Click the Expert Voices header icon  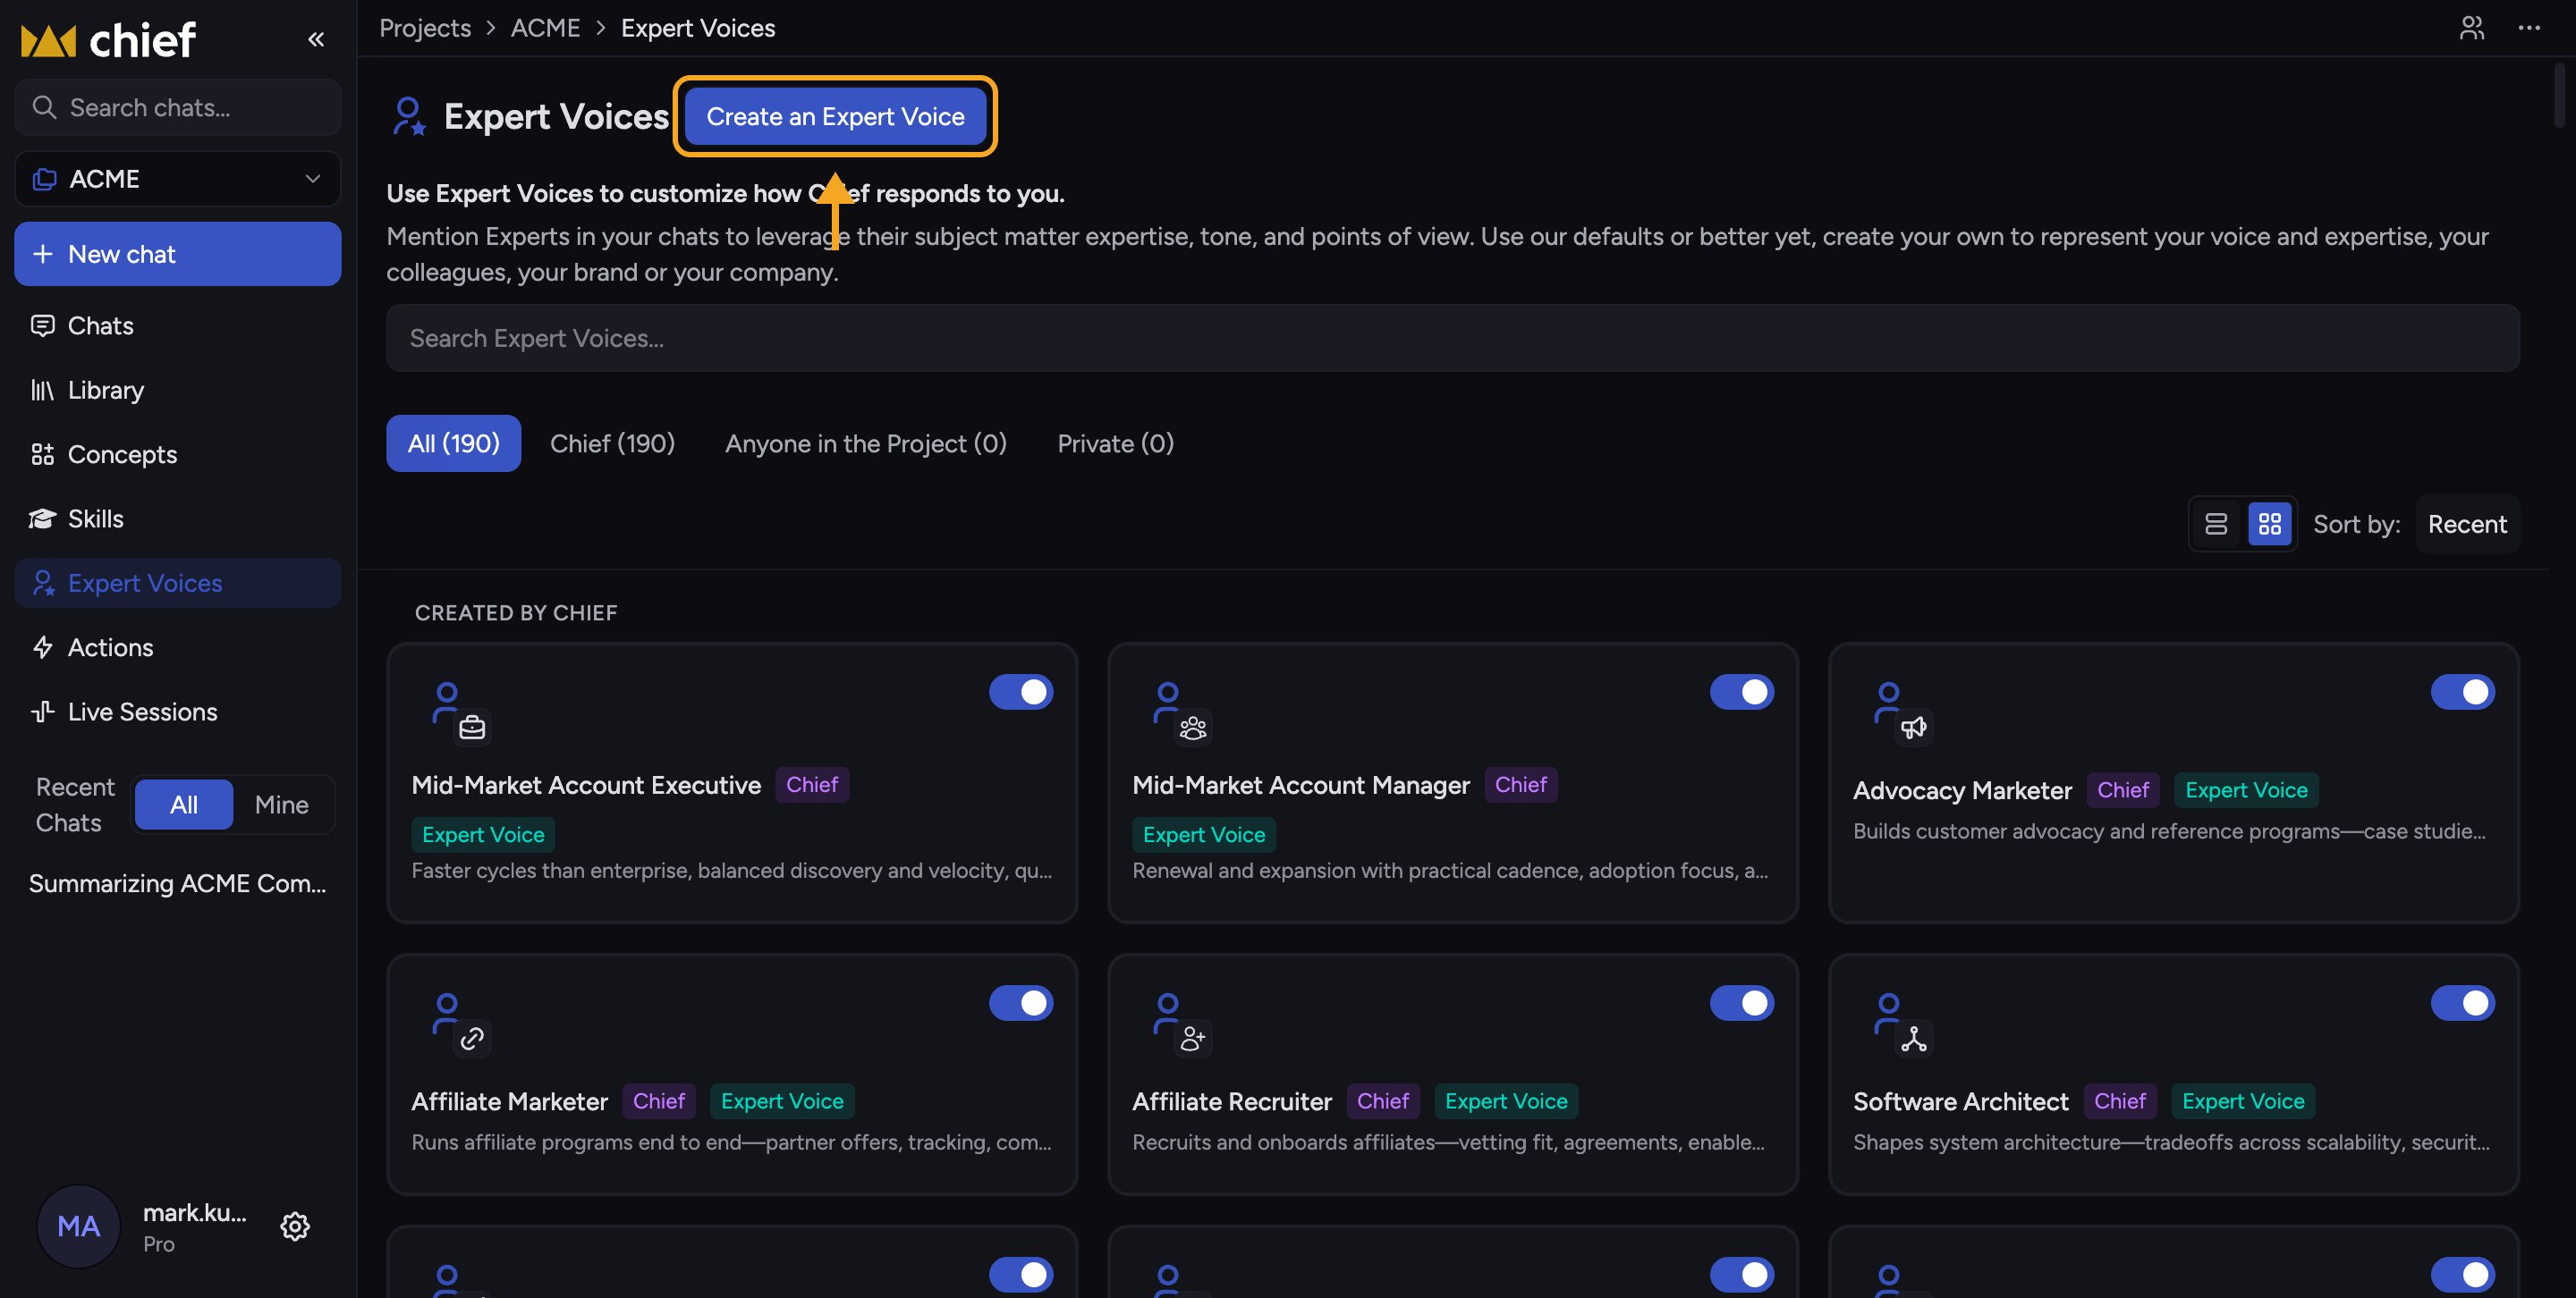[x=409, y=116]
